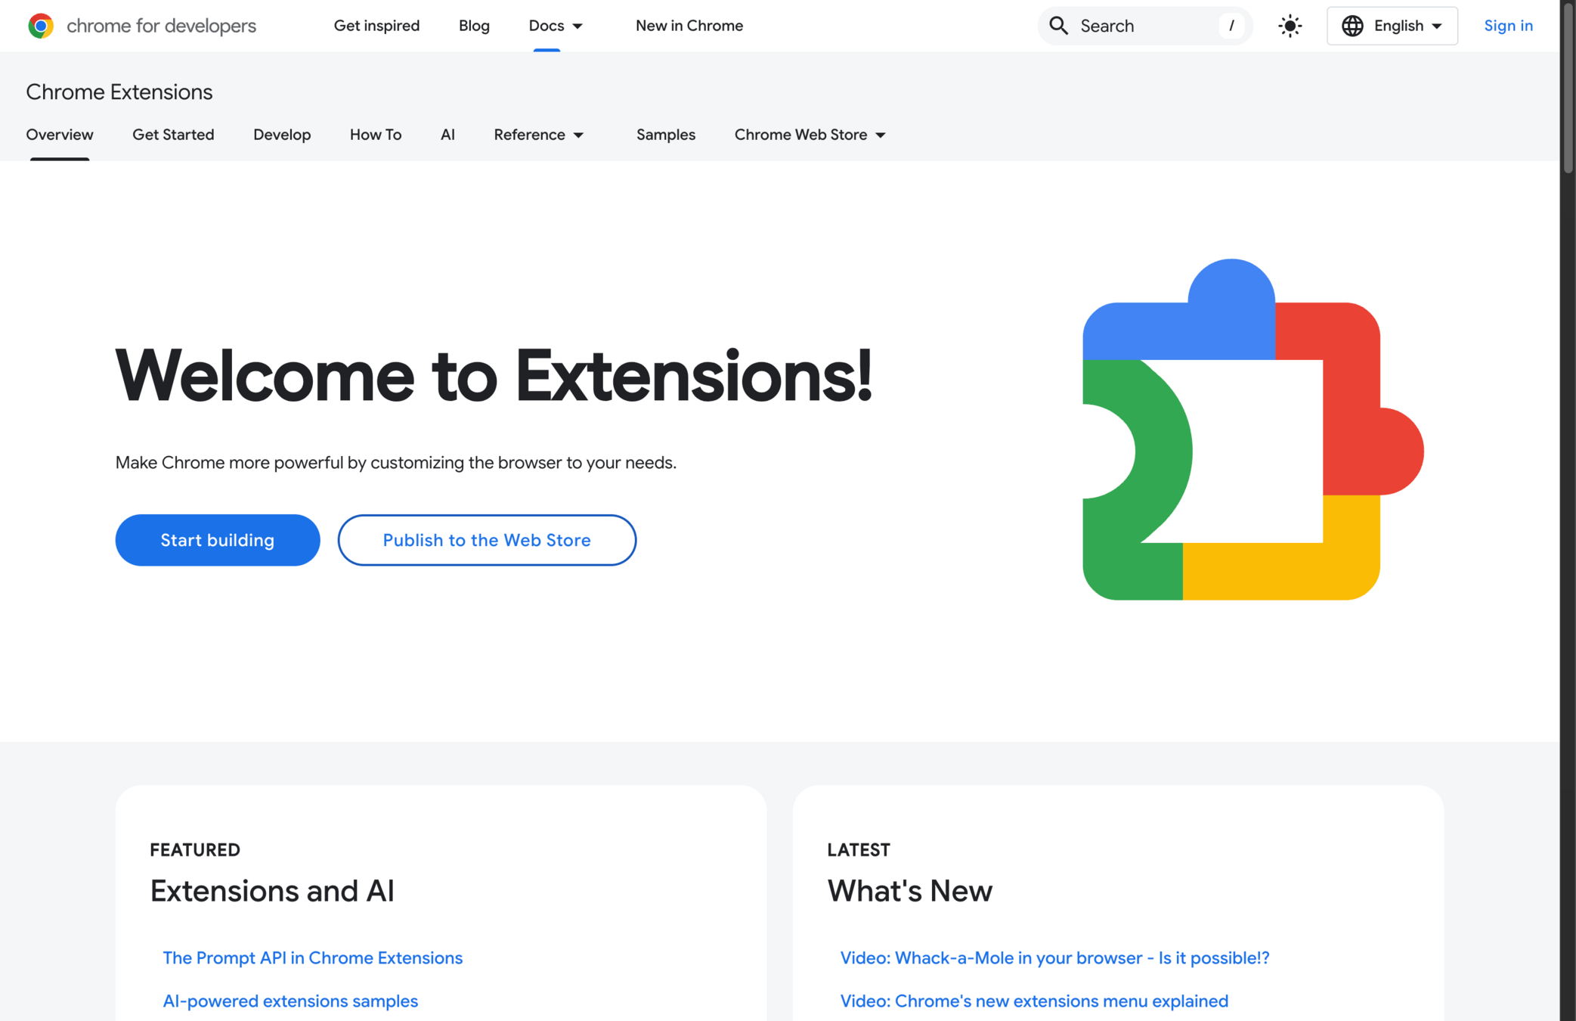Open The Prompt API in Chrome Extensions link
The image size is (1576, 1021).
pos(312,957)
